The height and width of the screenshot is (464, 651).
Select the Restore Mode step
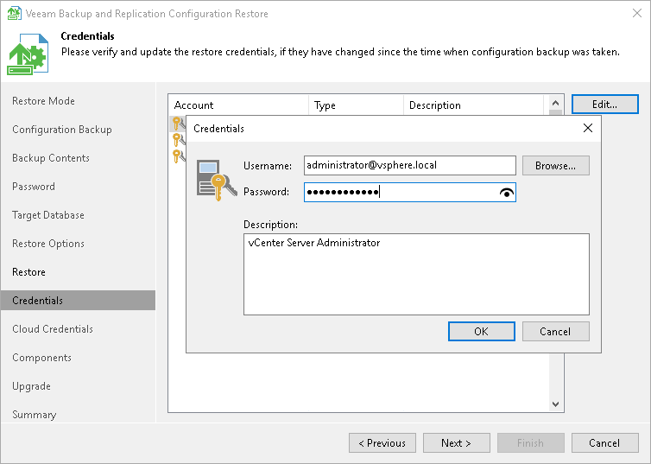43,101
